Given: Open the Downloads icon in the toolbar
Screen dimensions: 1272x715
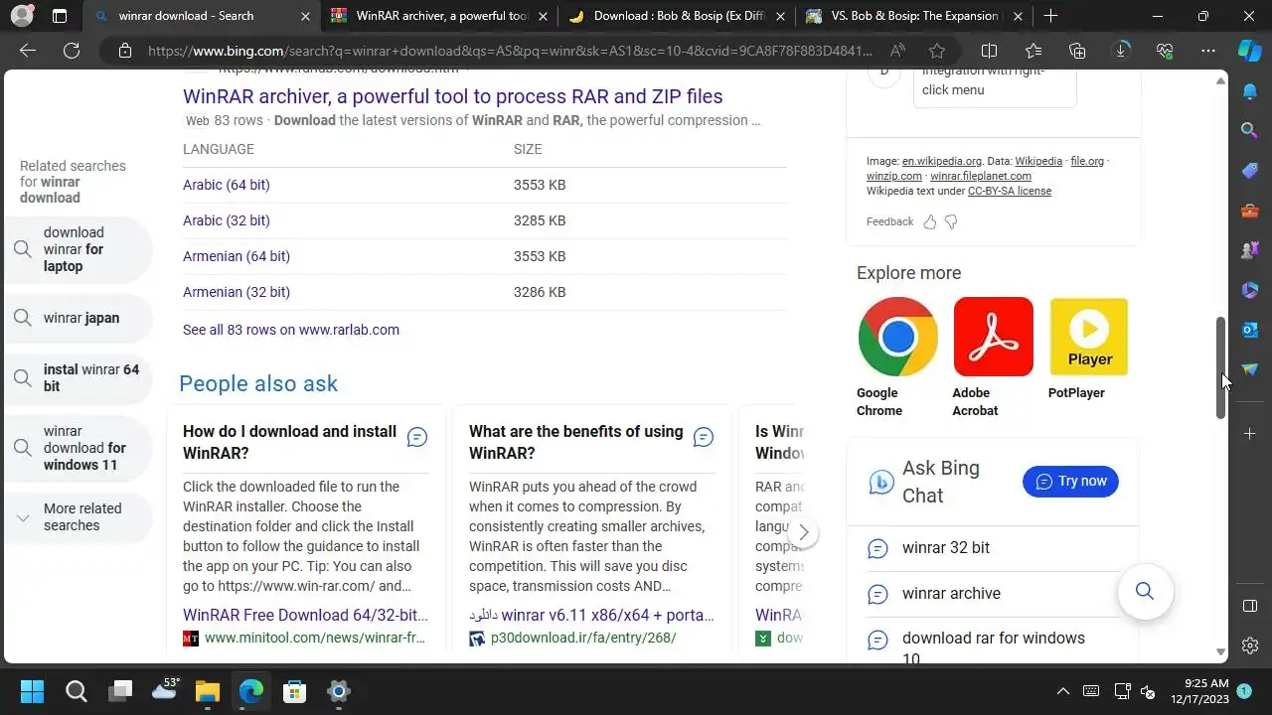Looking at the screenshot, I should pyautogui.click(x=1121, y=51).
